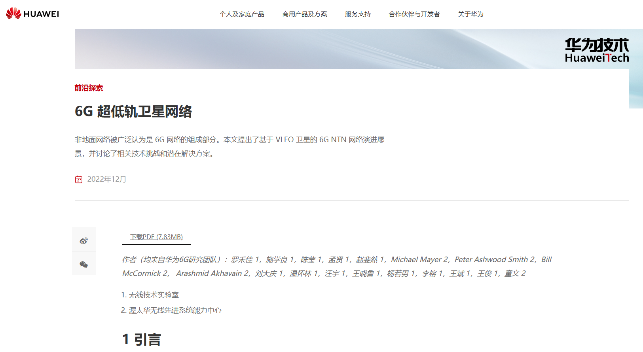
Task: Click the Huawei logo
Action: point(32,14)
